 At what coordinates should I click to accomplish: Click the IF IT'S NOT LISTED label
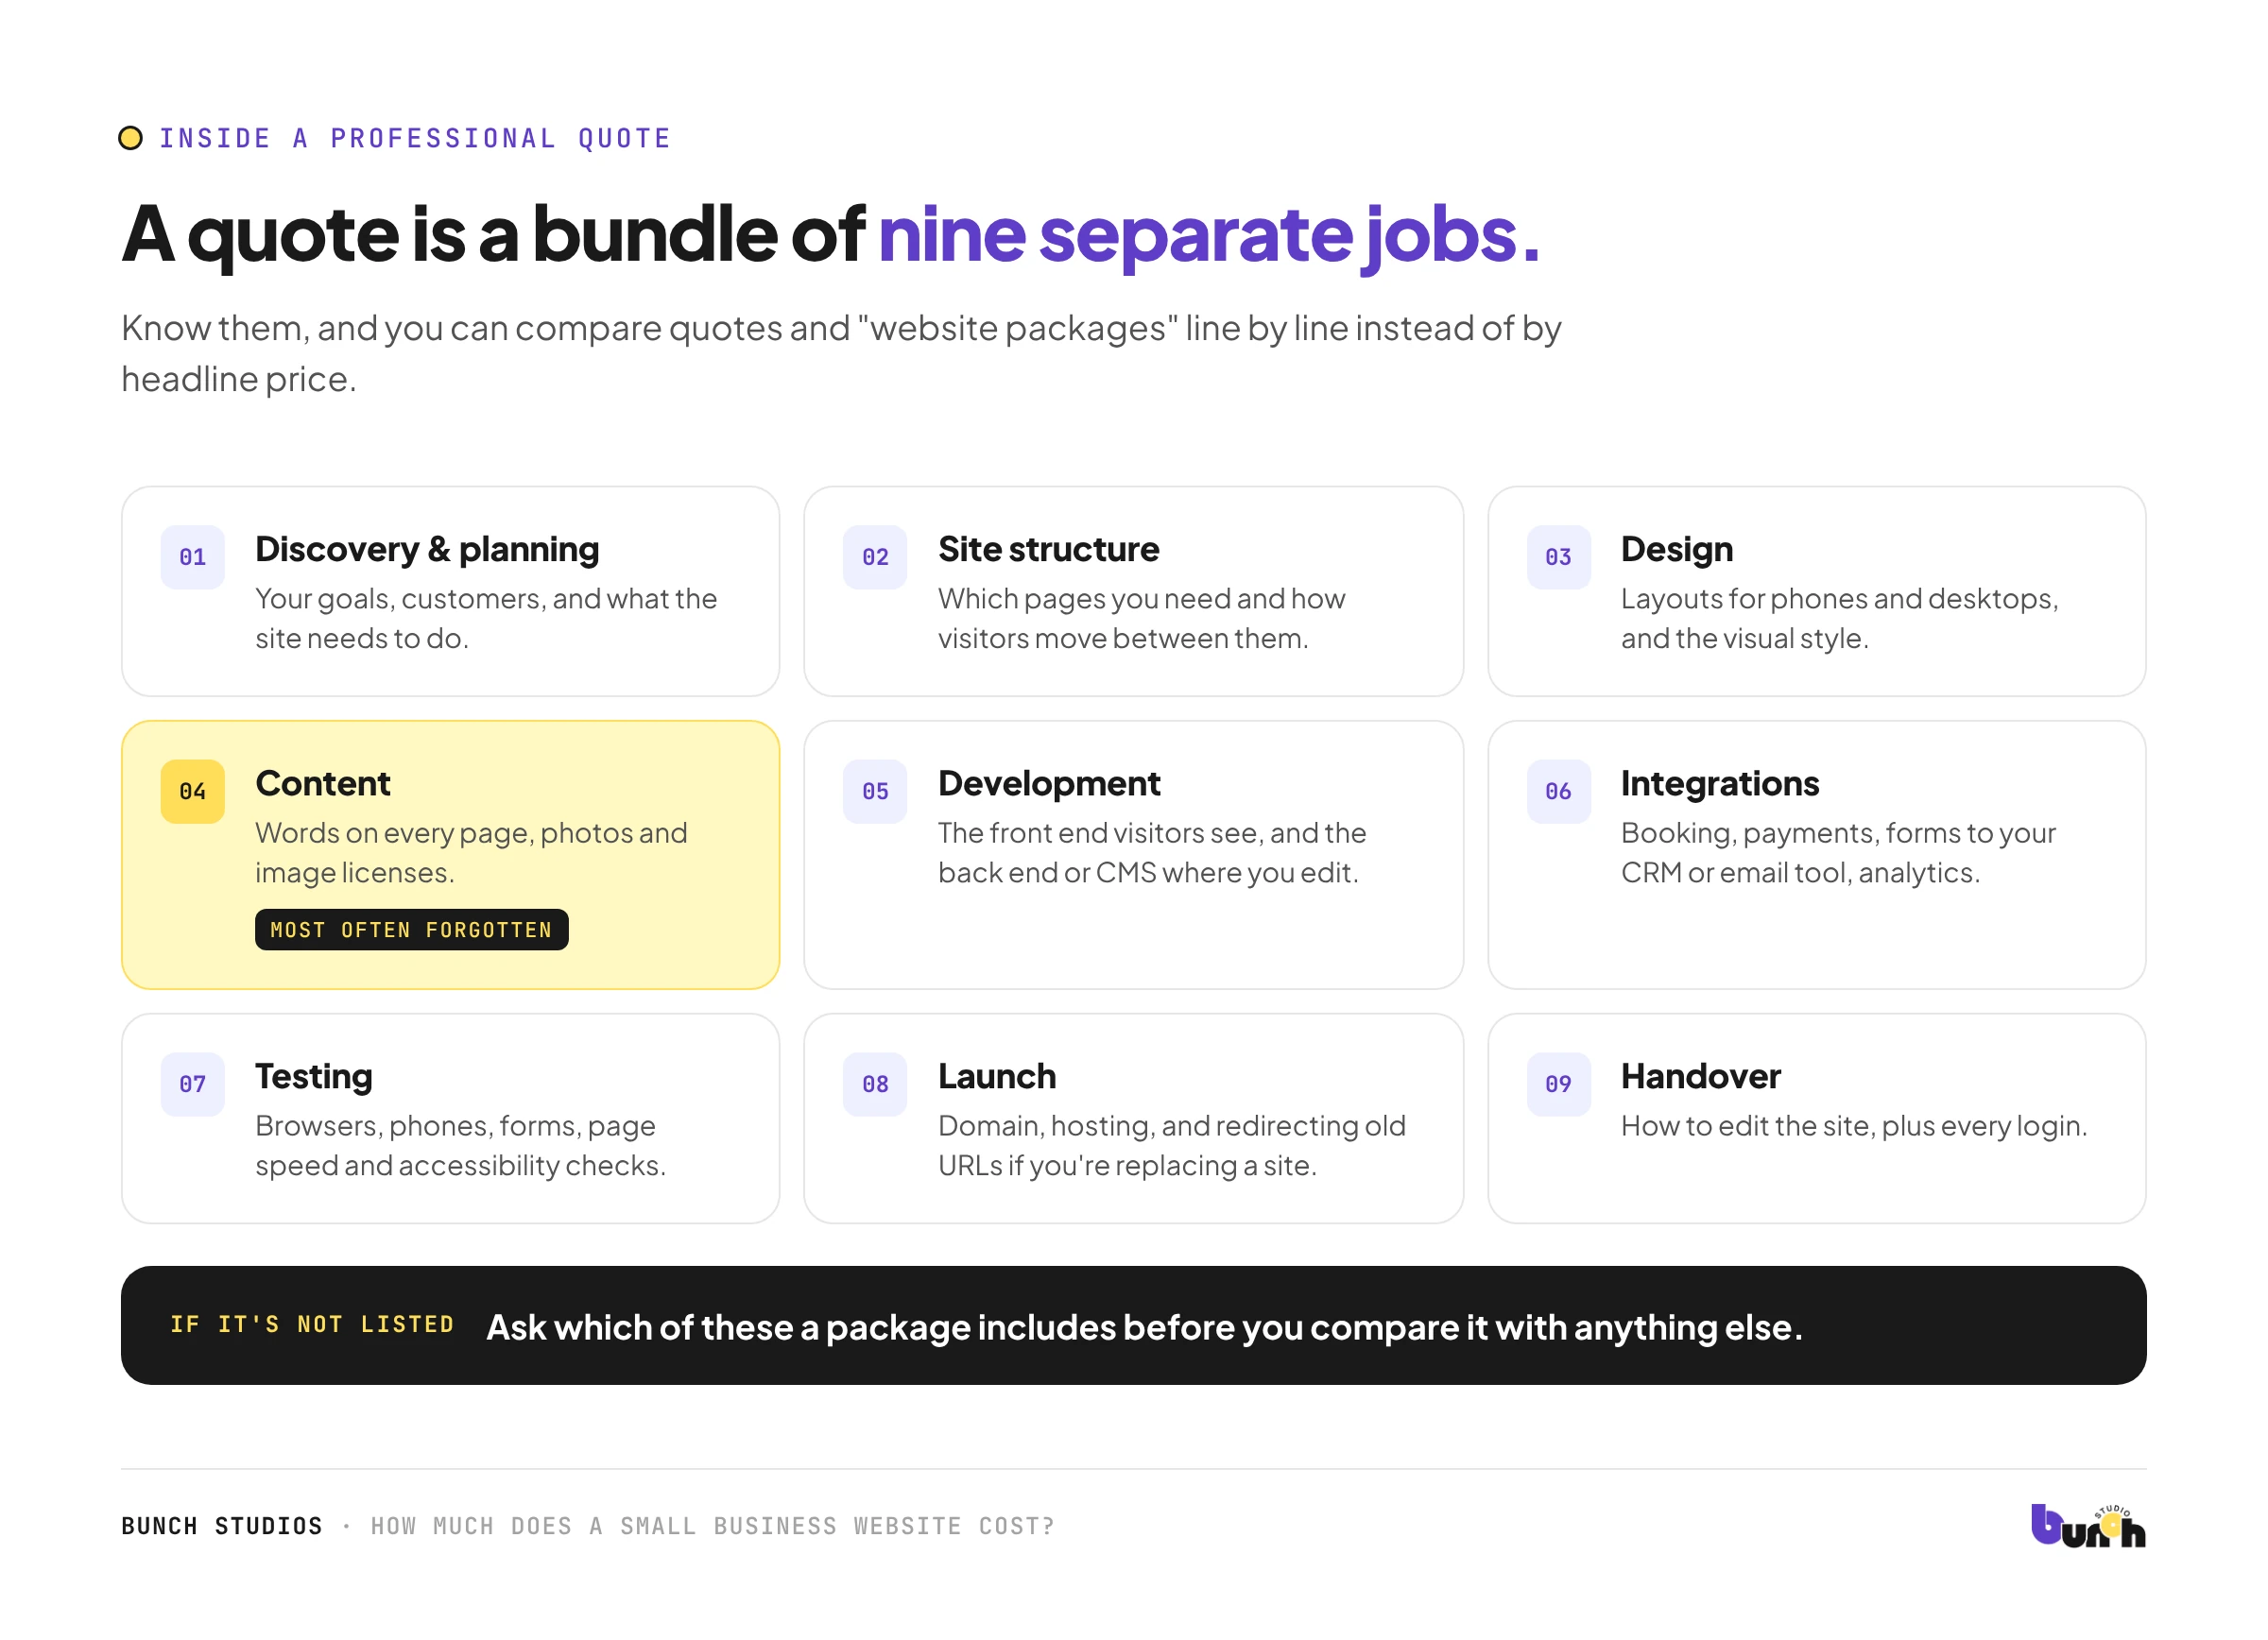[x=312, y=1324]
